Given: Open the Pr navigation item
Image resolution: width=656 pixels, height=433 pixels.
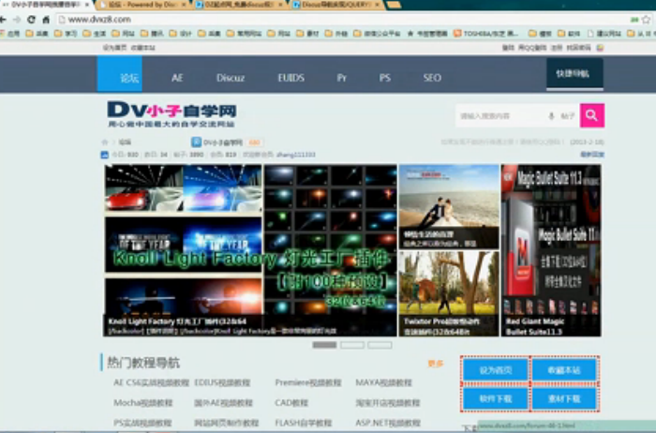Looking at the screenshot, I should 342,78.
